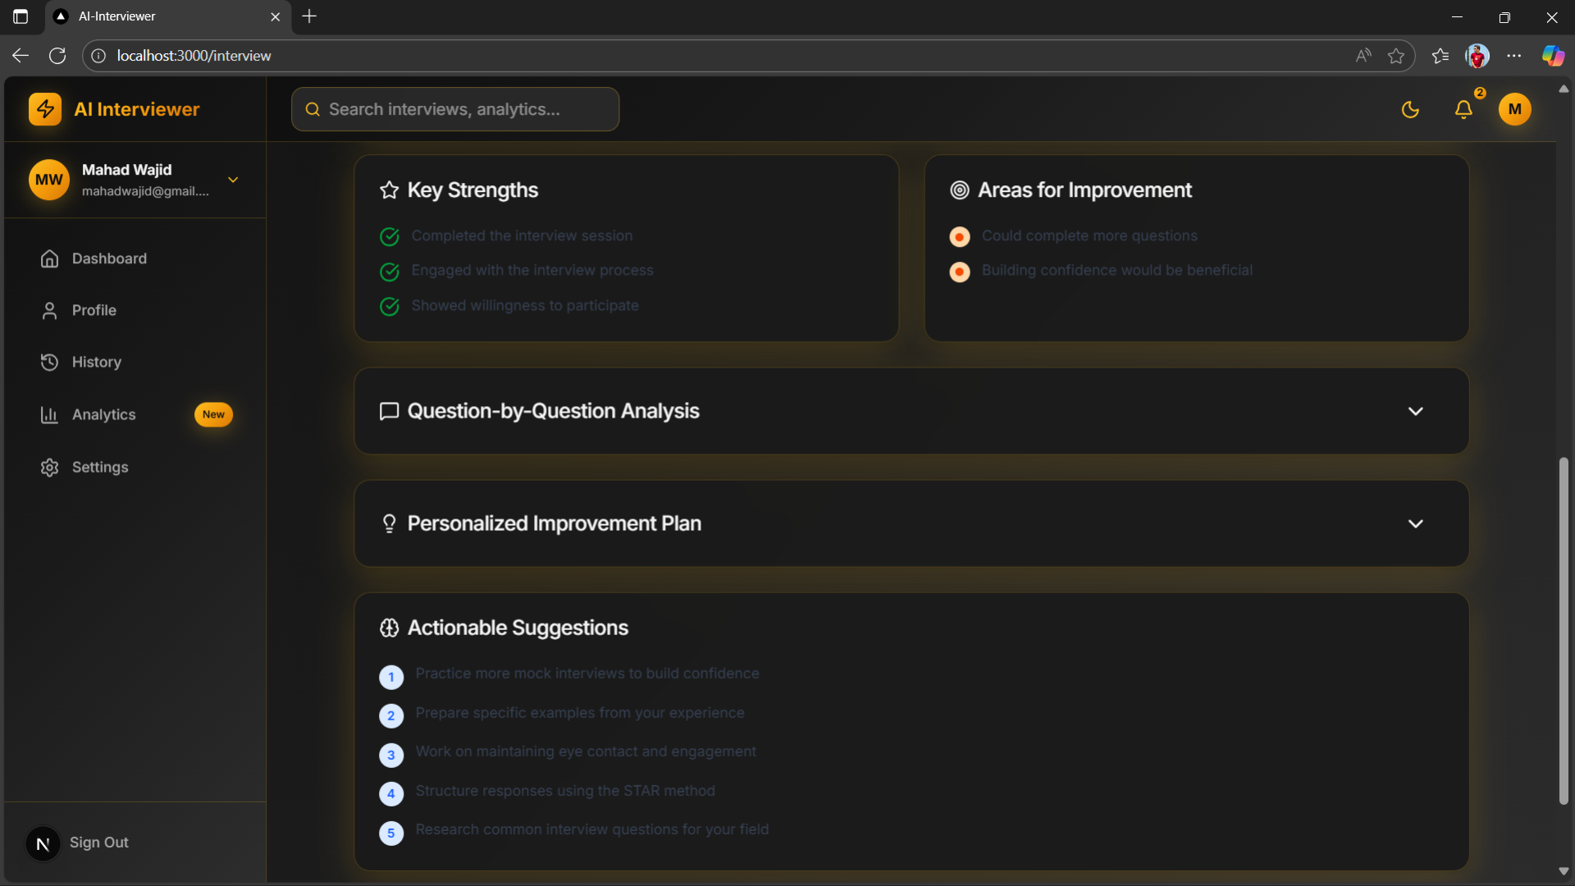The width and height of the screenshot is (1575, 886).
Task: Refresh the page with reload icon
Action: point(57,56)
